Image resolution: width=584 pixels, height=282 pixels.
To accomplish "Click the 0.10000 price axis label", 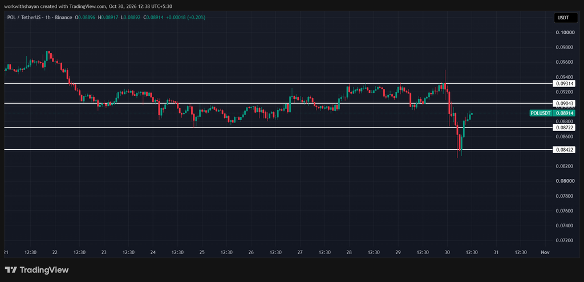I will pos(565,32).
